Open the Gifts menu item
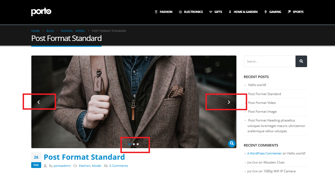 tap(216, 12)
